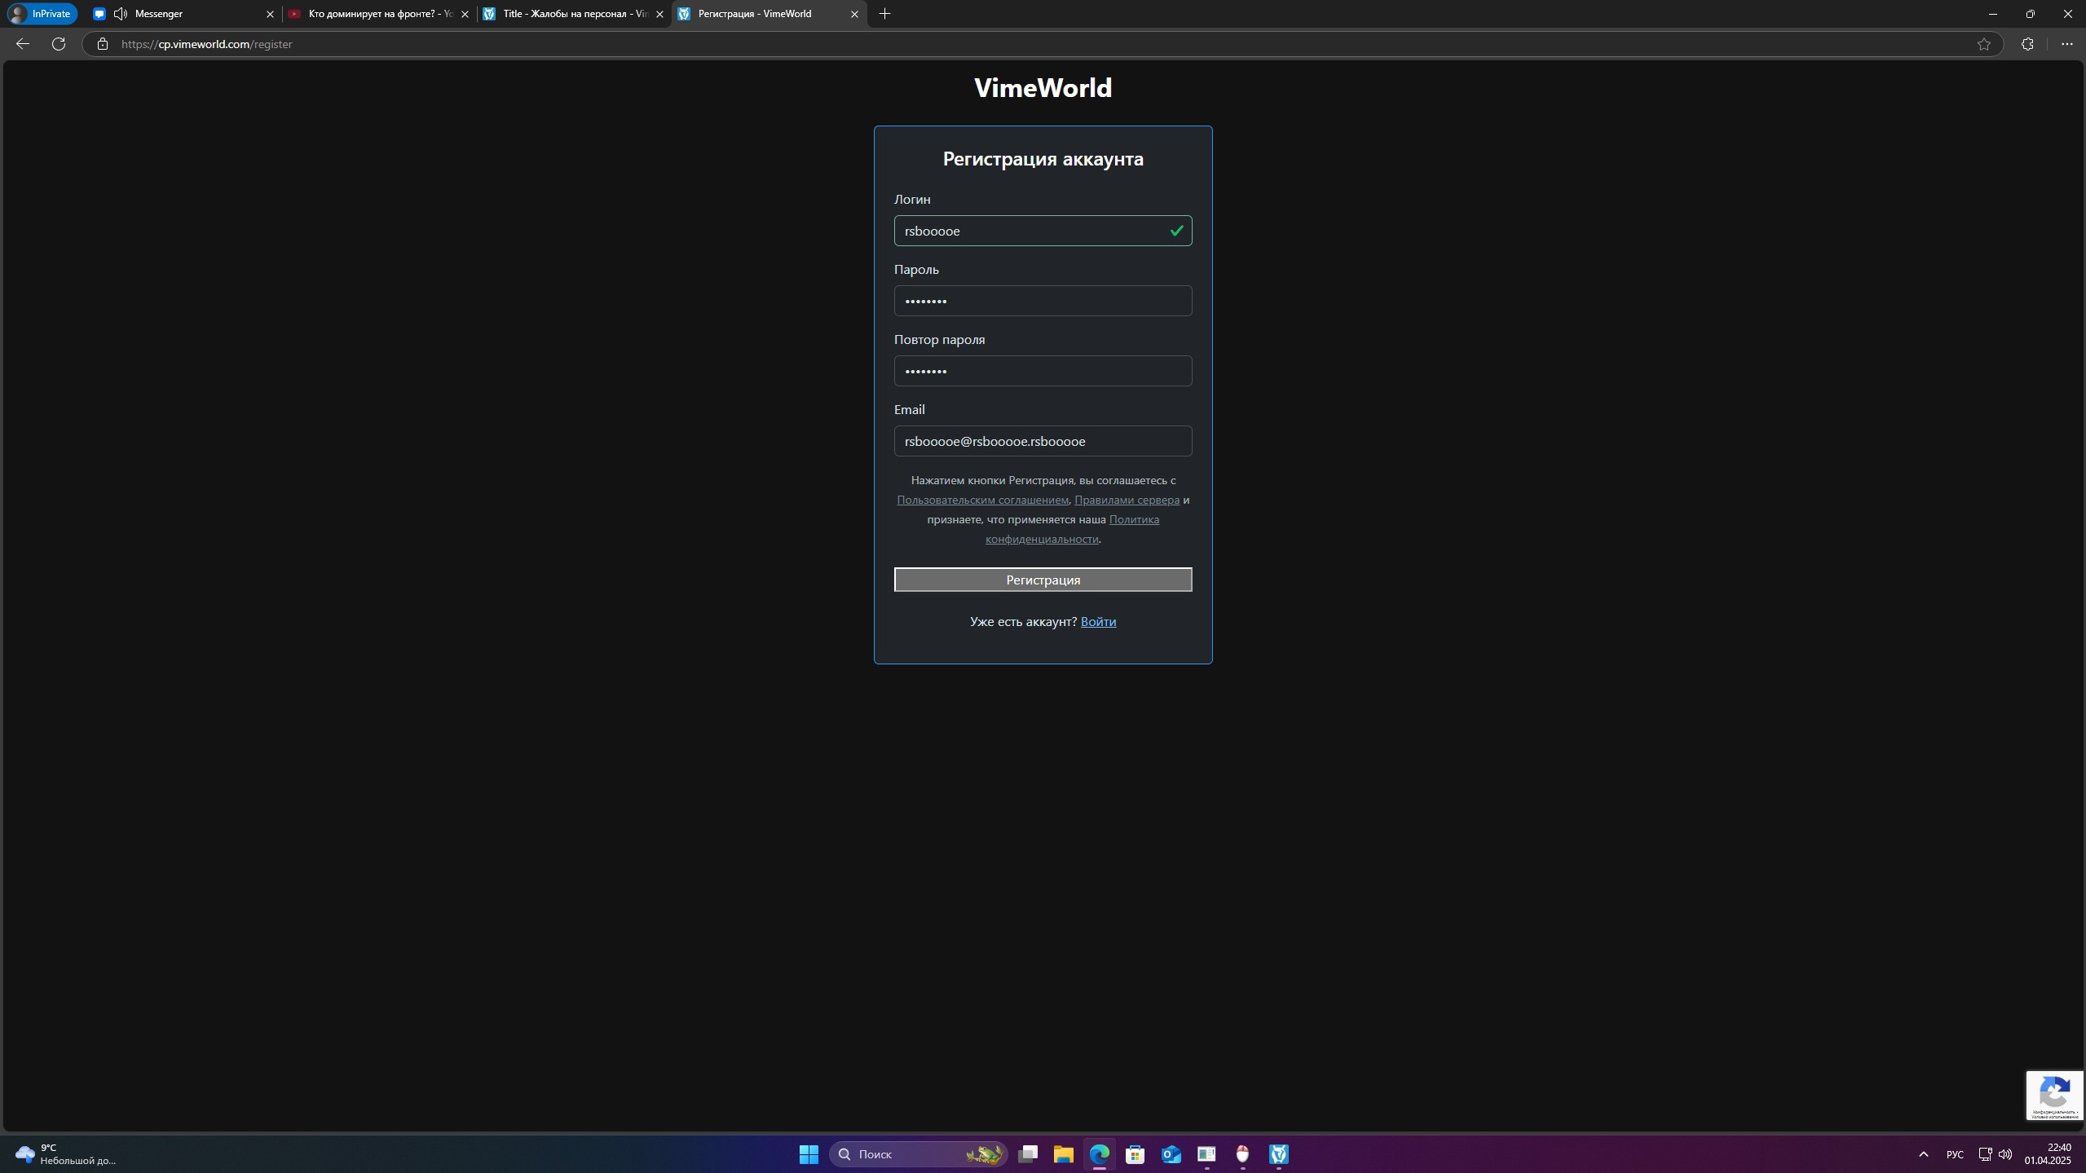
Task: Open File Explorer from taskbar
Action: tap(1063, 1154)
